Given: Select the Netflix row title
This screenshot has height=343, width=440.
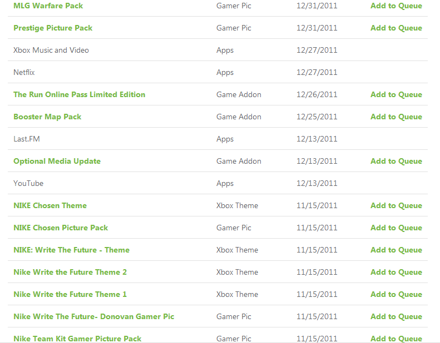Looking at the screenshot, I should pos(24,72).
